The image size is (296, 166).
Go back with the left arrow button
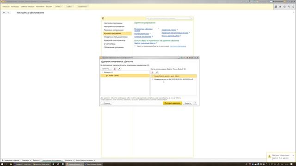[4, 12]
